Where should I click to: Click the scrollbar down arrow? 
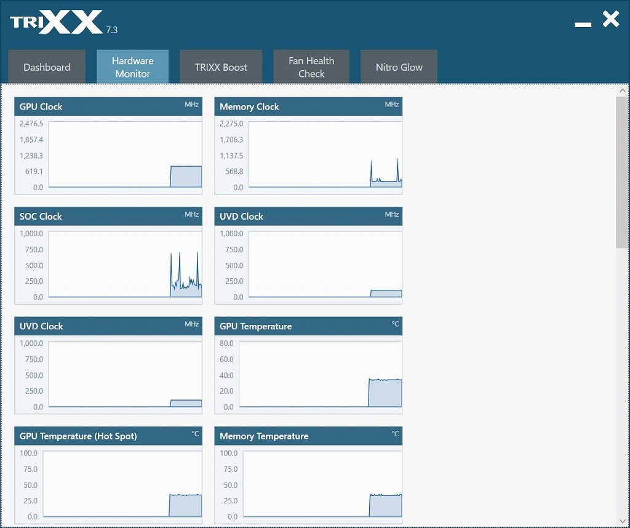click(x=622, y=522)
